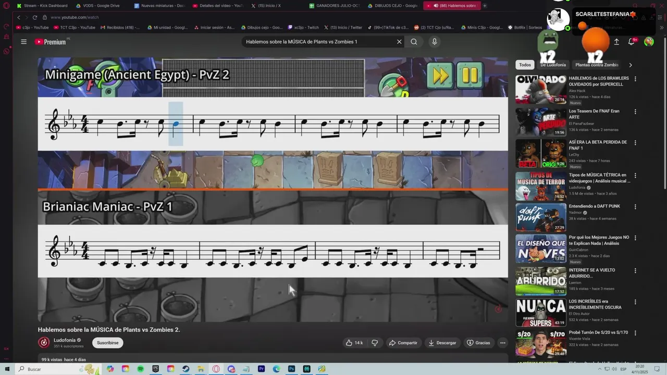Screen dimensions: 667x375
Task: Open options for Música Tétrica video
Action: (635, 175)
